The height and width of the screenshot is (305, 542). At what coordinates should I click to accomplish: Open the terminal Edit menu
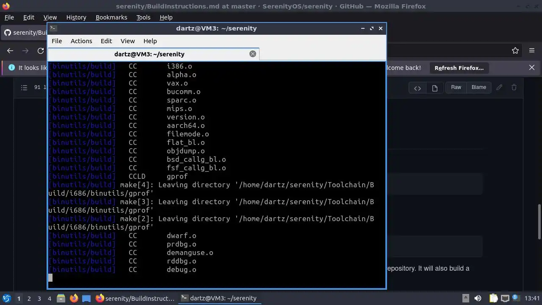pyautogui.click(x=106, y=41)
